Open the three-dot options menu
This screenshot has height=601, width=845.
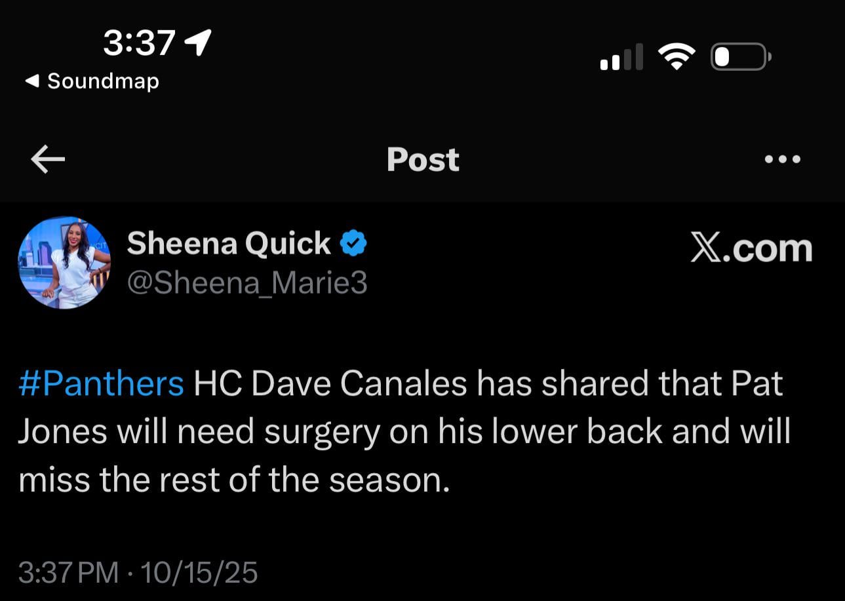(x=784, y=159)
